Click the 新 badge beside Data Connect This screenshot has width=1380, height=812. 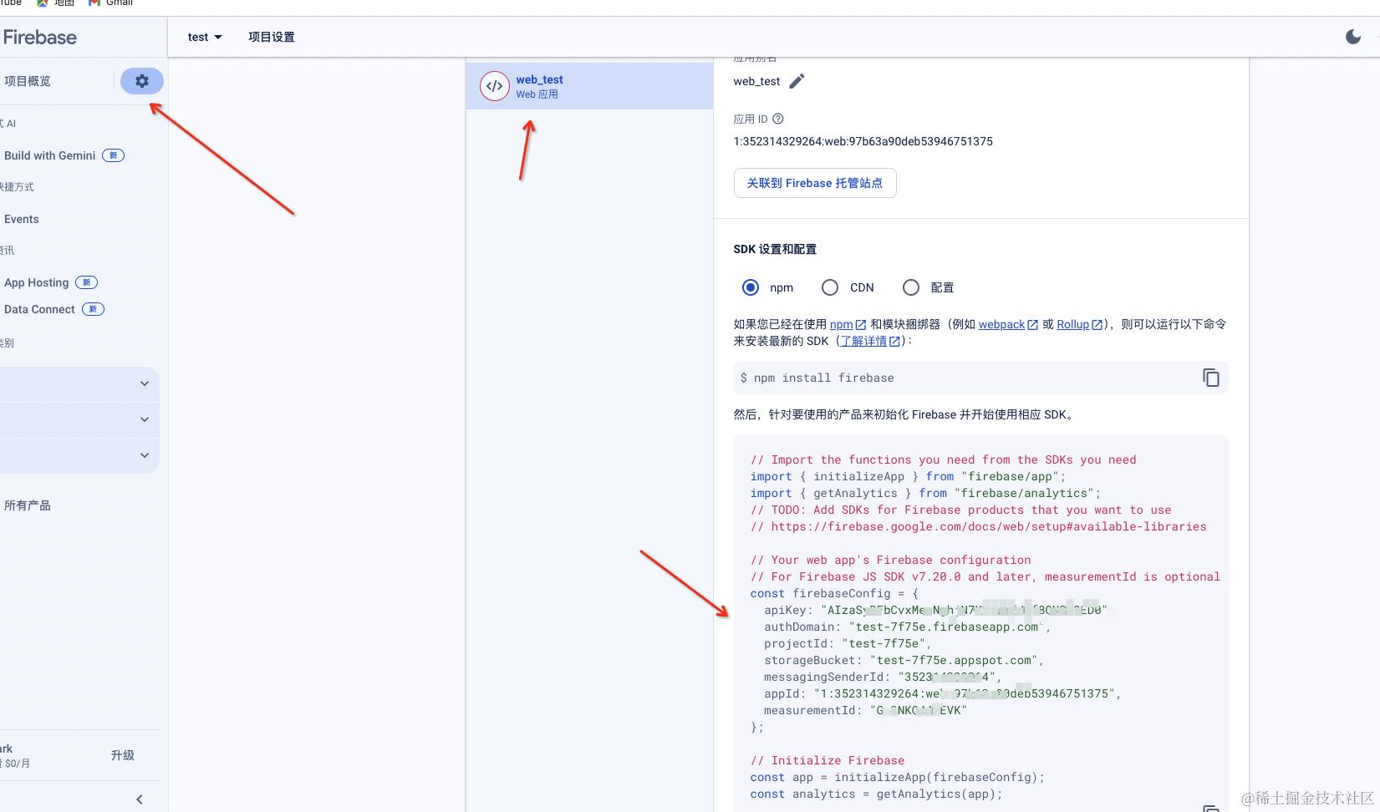(93, 309)
